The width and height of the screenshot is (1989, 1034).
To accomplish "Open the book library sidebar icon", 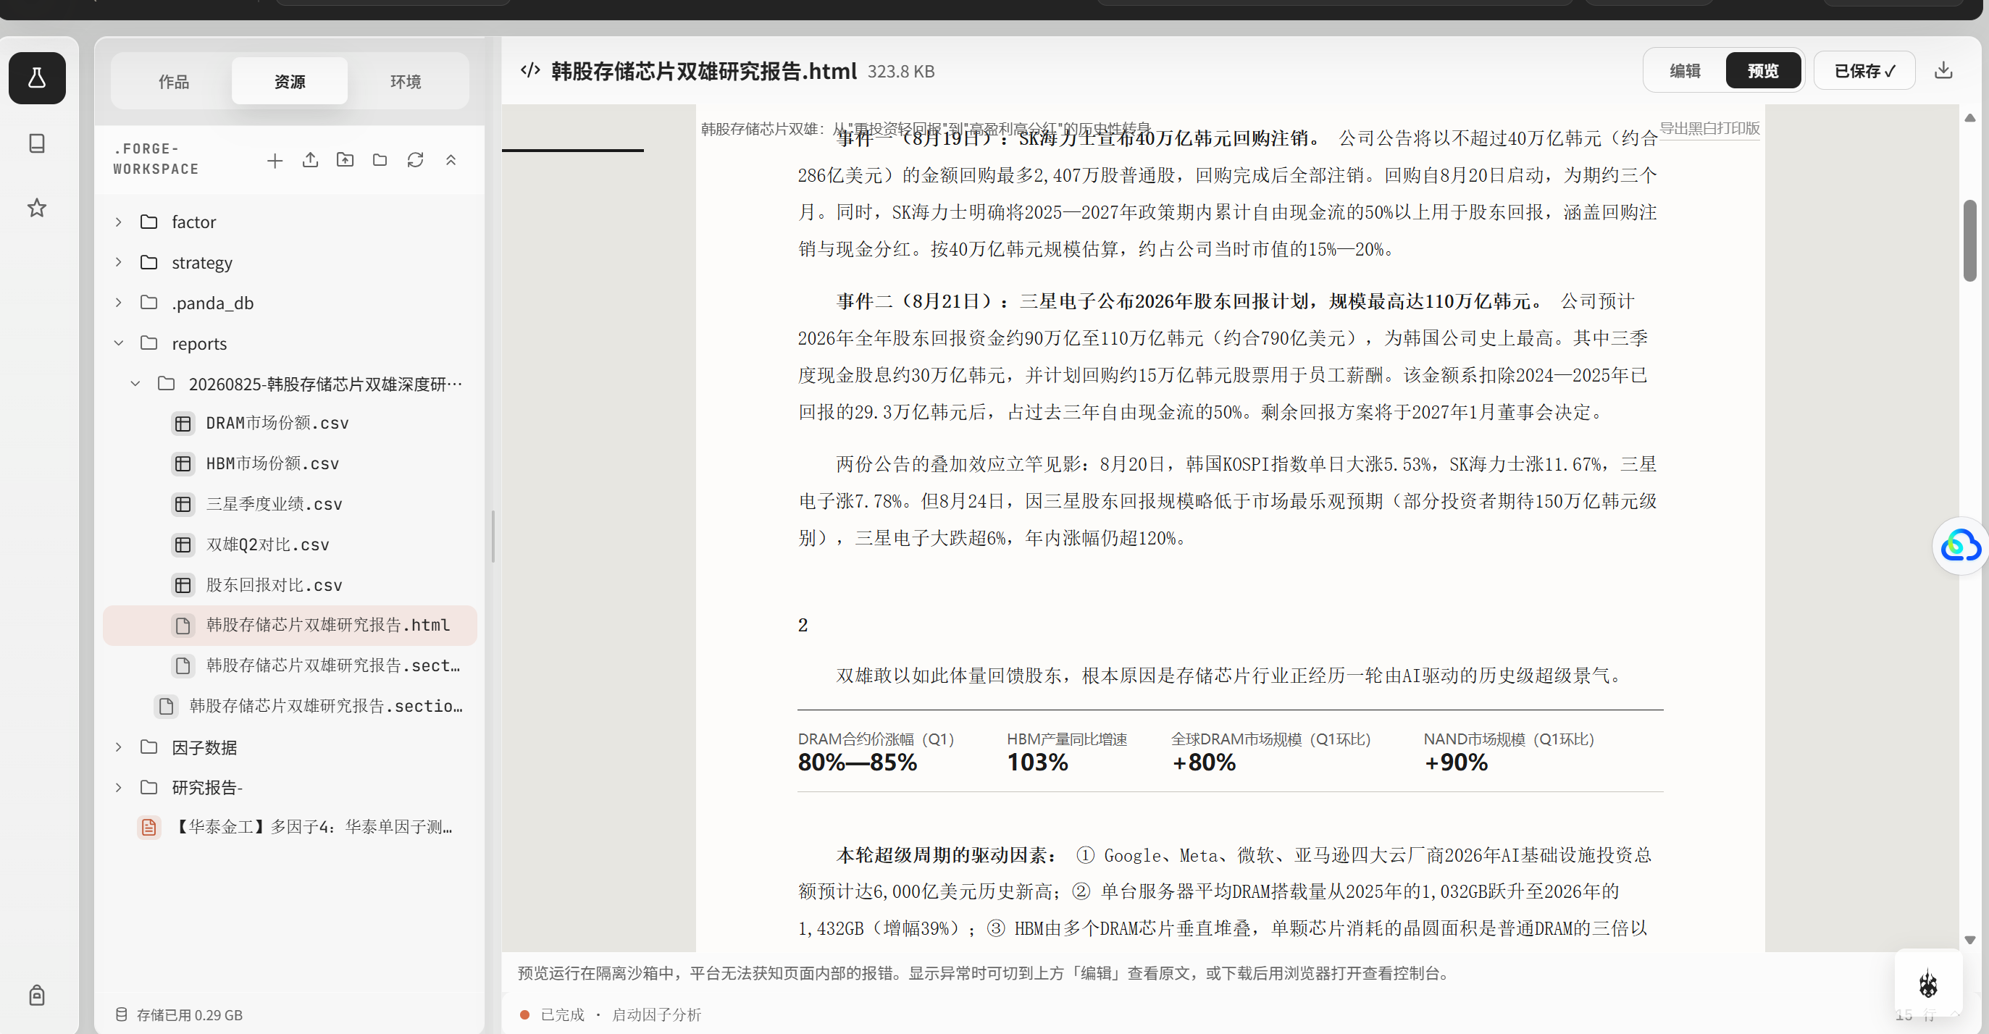I will pyautogui.click(x=37, y=143).
